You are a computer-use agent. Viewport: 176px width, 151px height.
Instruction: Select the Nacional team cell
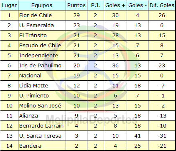[42, 76]
